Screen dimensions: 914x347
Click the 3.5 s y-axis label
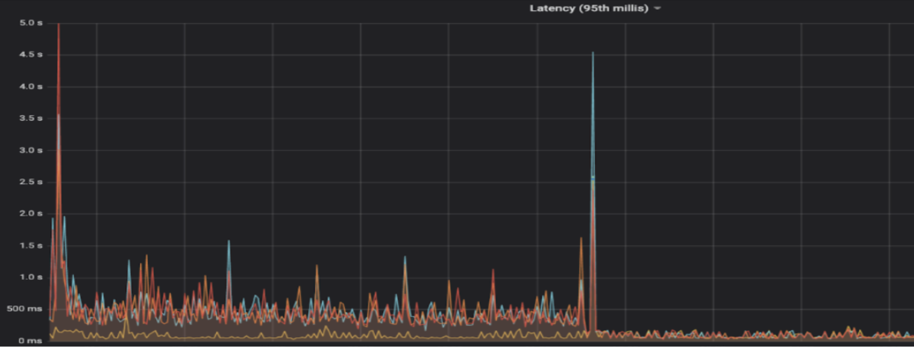point(31,118)
